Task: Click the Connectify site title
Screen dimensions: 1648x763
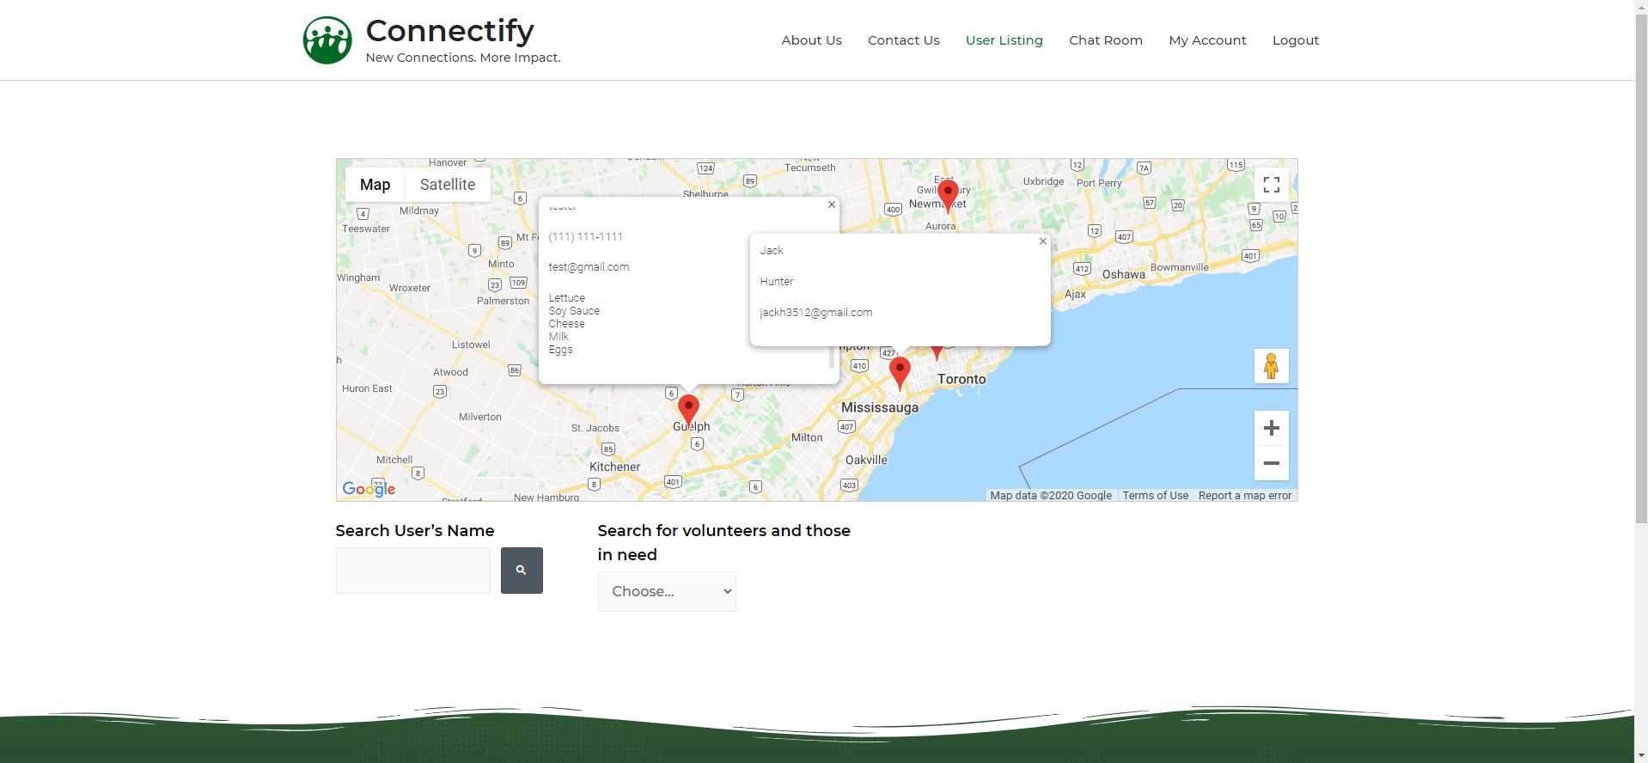Action: tap(449, 31)
